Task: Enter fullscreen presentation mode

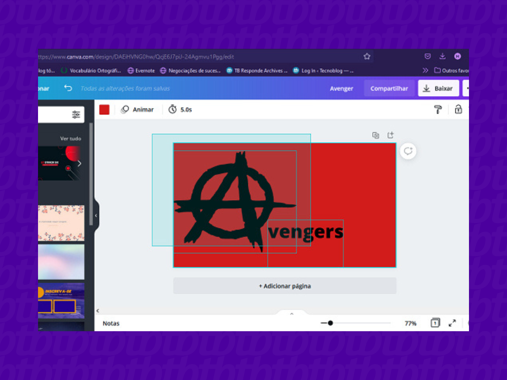Action: [x=452, y=323]
